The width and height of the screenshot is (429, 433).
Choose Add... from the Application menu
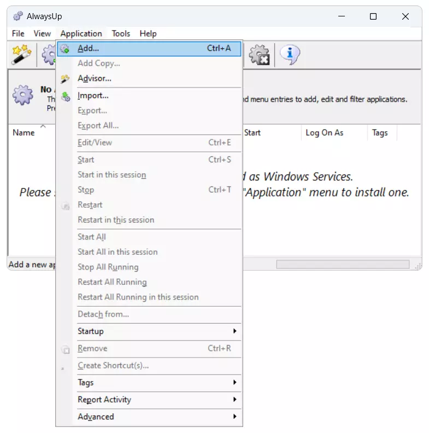[149, 49]
